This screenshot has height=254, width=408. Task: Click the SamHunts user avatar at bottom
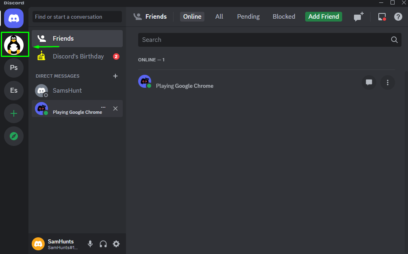coord(38,244)
